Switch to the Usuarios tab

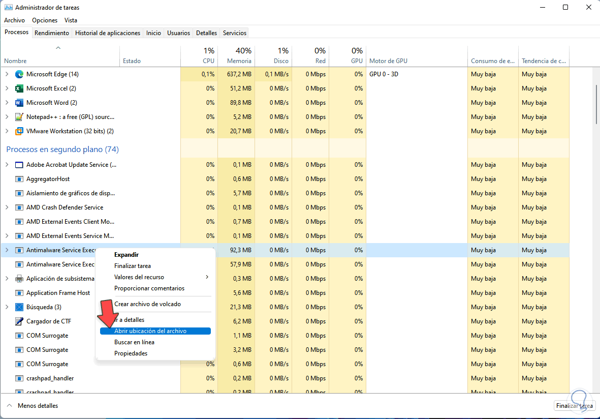pyautogui.click(x=178, y=33)
